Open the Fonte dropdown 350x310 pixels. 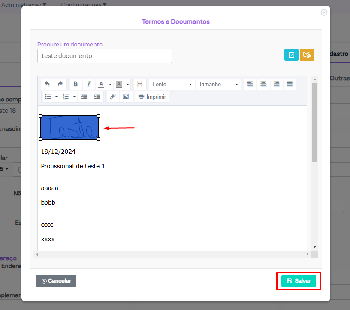pos(172,85)
